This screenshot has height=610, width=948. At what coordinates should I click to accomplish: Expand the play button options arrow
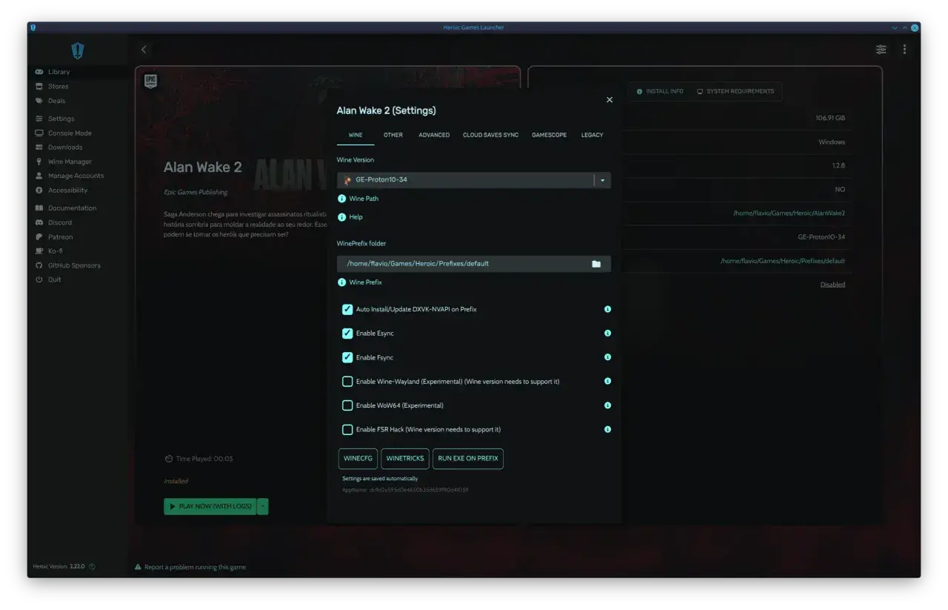[x=263, y=506]
